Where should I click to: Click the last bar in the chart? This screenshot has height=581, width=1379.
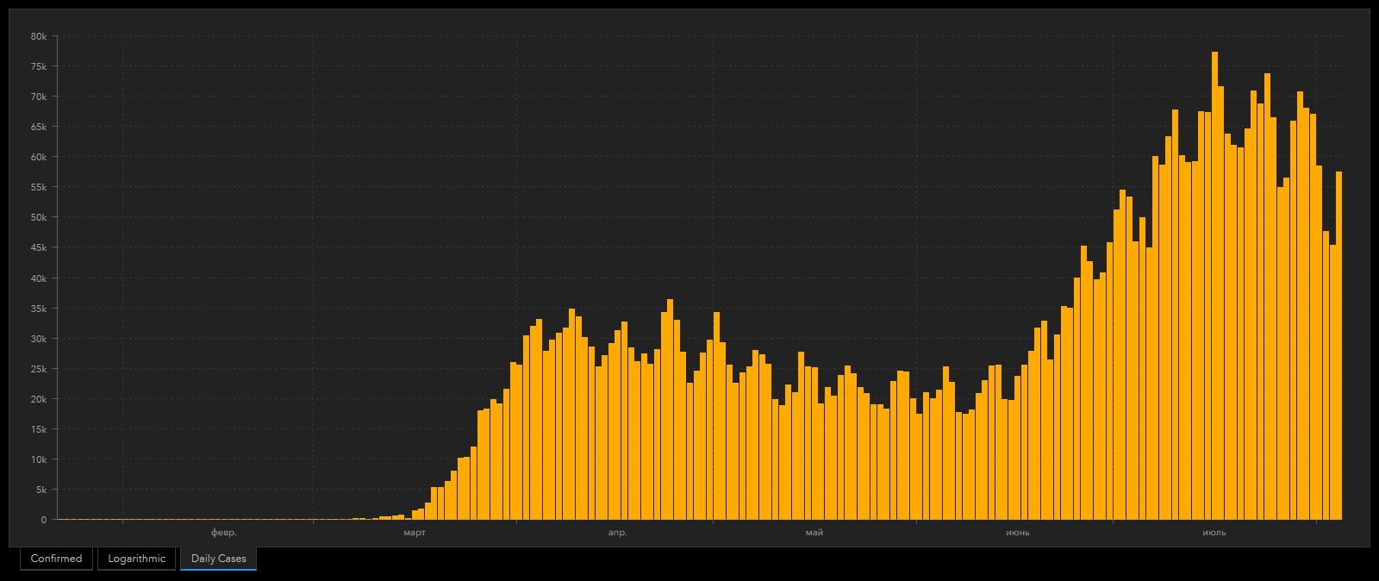click(1339, 346)
